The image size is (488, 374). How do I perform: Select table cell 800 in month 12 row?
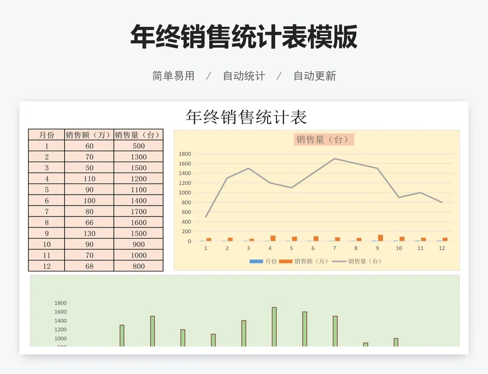click(x=138, y=266)
